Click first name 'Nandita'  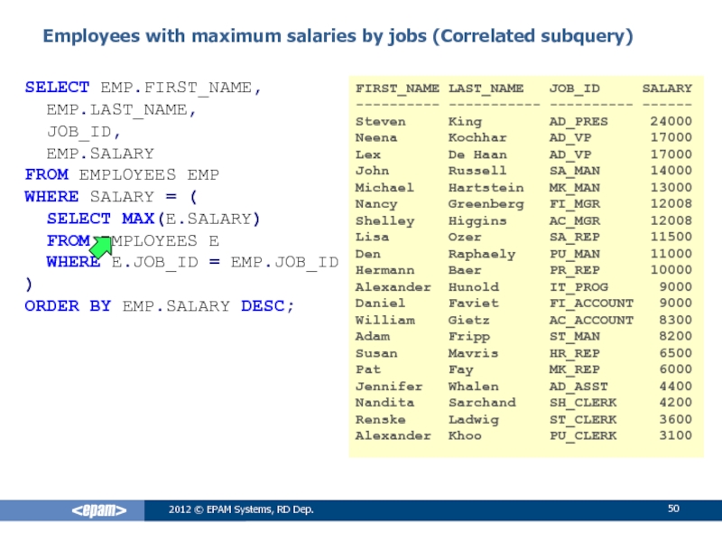point(384,403)
